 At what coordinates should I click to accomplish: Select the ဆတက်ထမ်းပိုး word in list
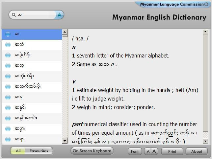click(32, 87)
